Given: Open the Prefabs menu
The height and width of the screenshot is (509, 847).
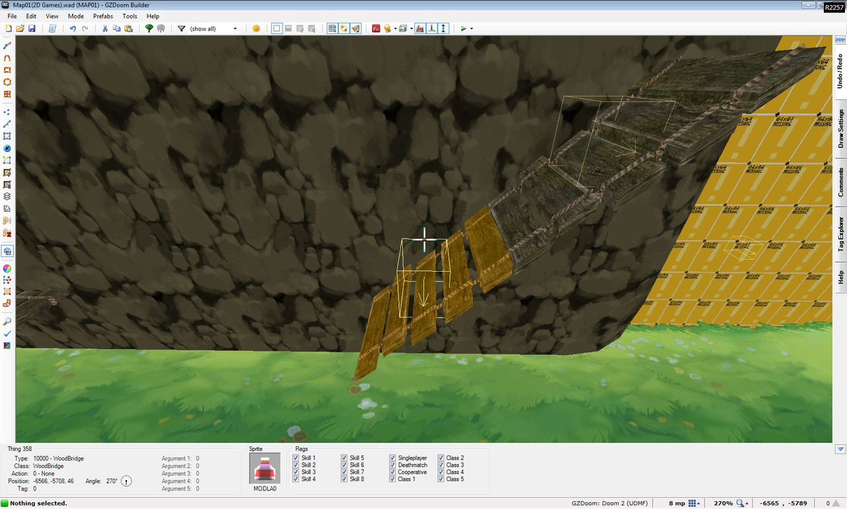Looking at the screenshot, I should 103,16.
